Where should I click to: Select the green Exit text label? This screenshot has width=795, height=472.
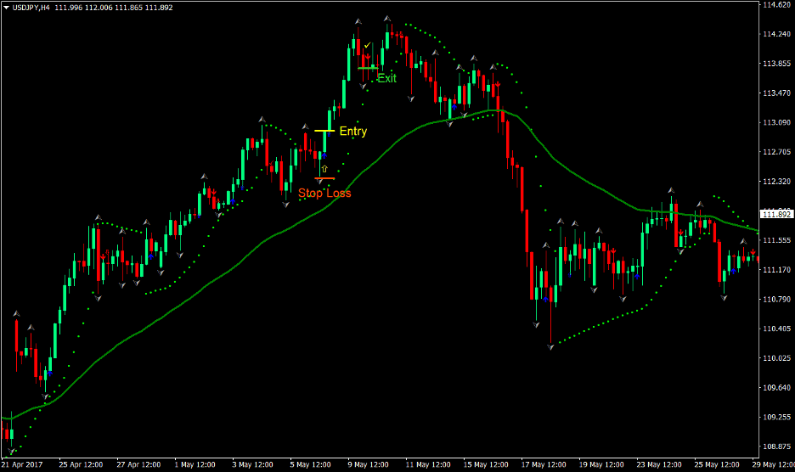click(x=386, y=78)
